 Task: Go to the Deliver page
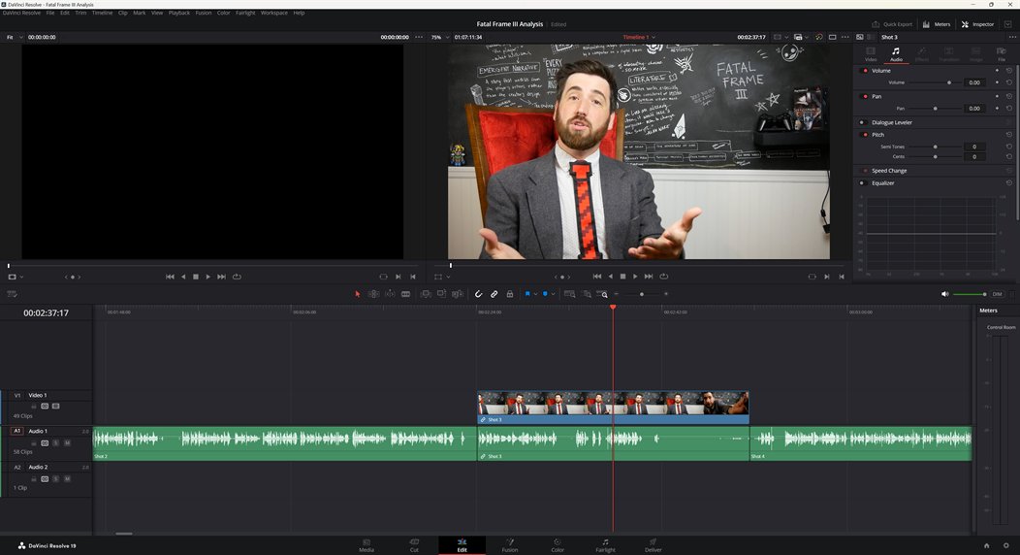(x=653, y=545)
